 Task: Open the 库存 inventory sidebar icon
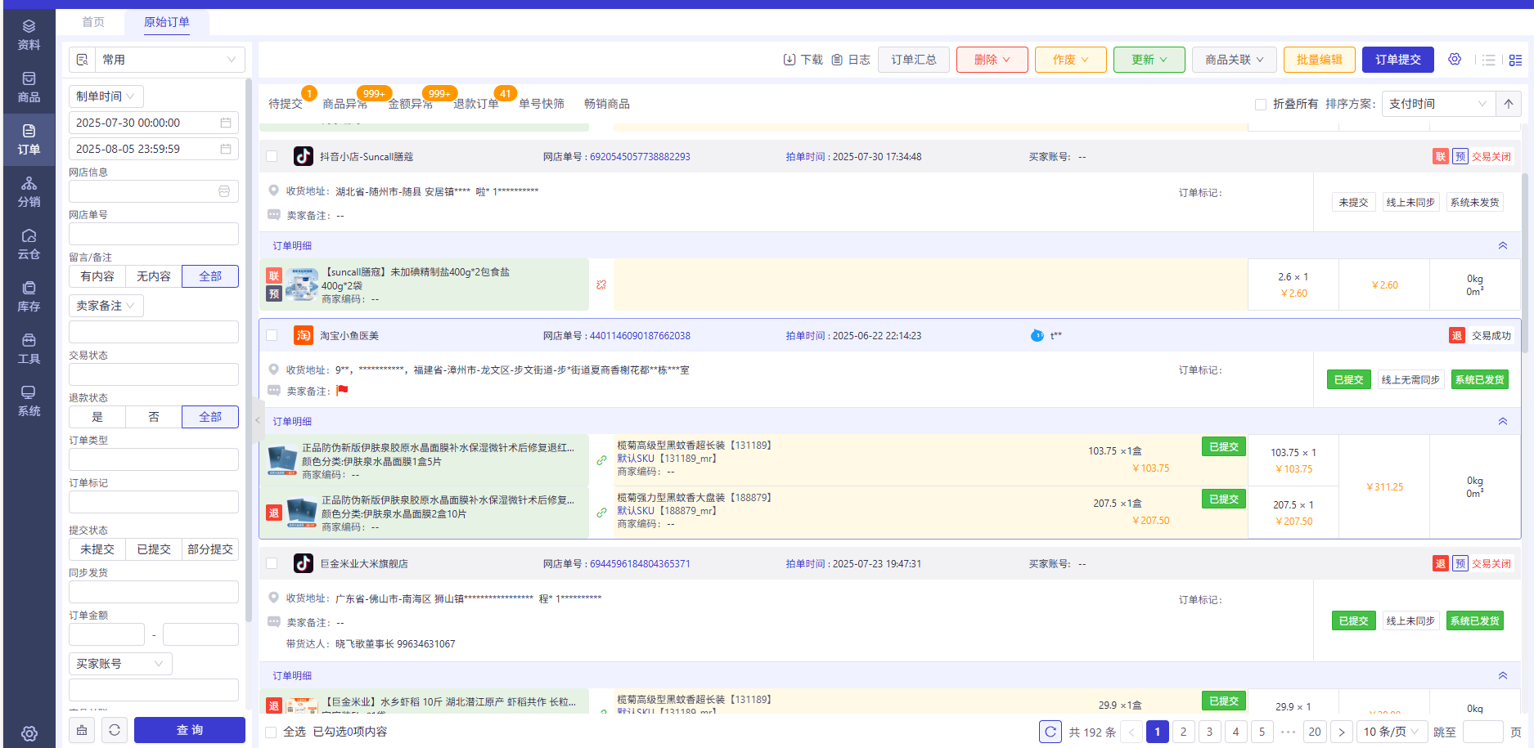29,296
